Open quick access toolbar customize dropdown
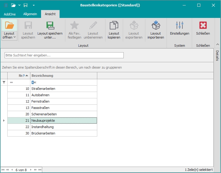This screenshot has width=221, height=173. click(34, 5)
